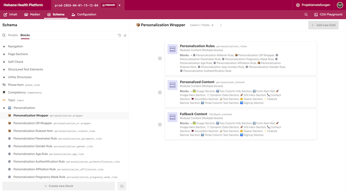
Task: Click the sort order icon in sidebar
Action: pos(125,35)
